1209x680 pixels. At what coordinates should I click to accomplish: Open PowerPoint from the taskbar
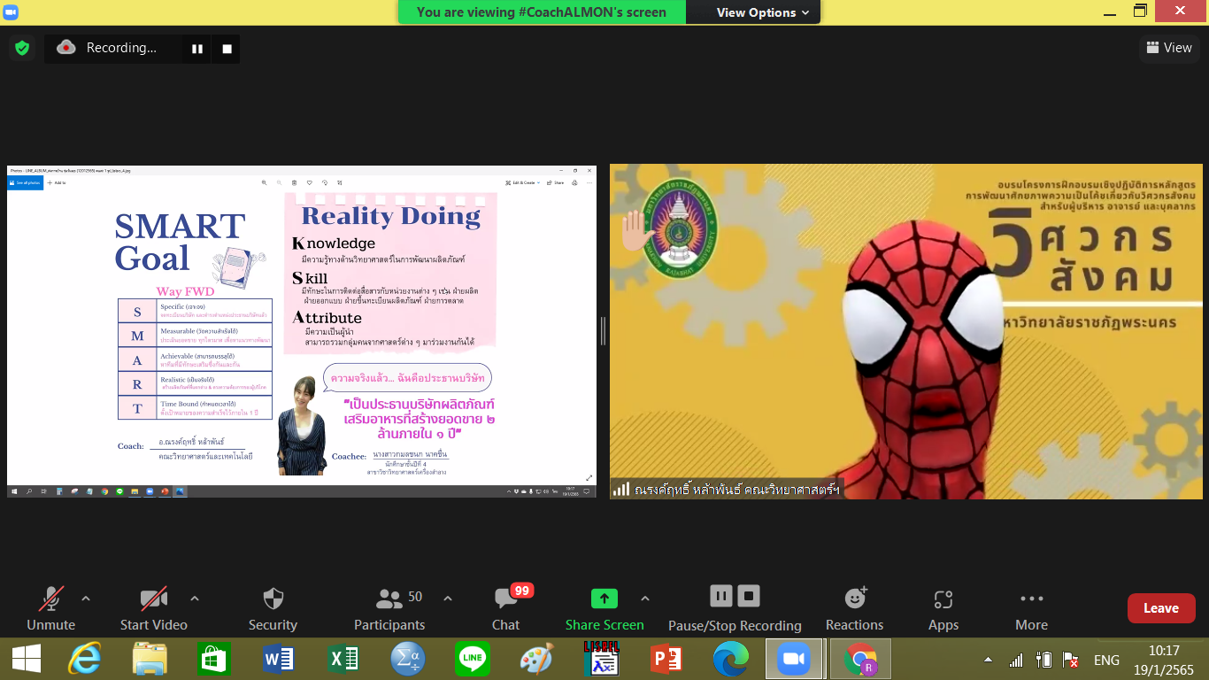tap(666, 659)
